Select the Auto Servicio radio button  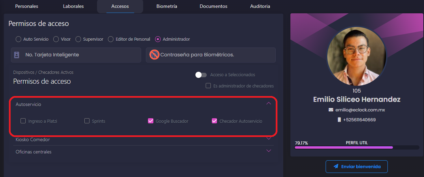pos(19,39)
